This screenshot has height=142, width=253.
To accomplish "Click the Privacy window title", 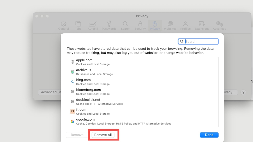I will [x=142, y=16].
